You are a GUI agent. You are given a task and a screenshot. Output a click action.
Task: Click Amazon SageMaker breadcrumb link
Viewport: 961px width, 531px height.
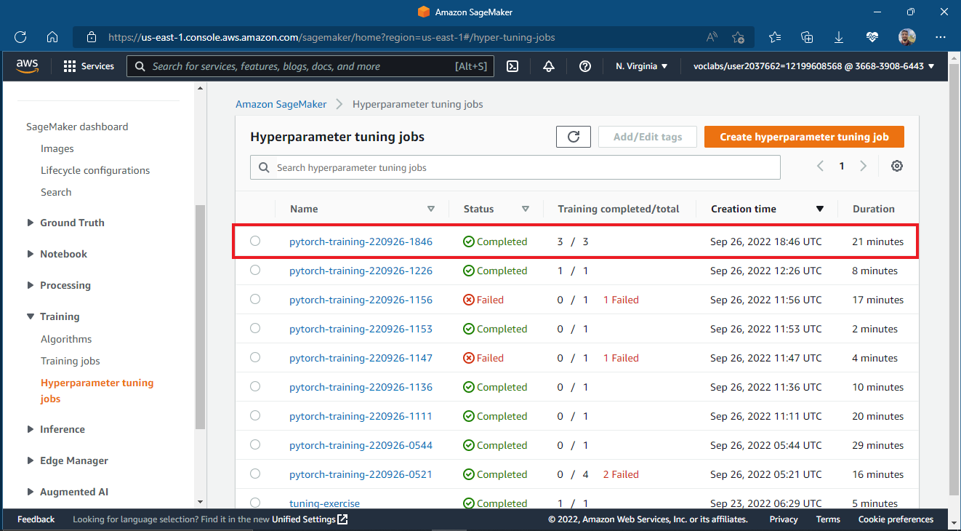tap(281, 104)
